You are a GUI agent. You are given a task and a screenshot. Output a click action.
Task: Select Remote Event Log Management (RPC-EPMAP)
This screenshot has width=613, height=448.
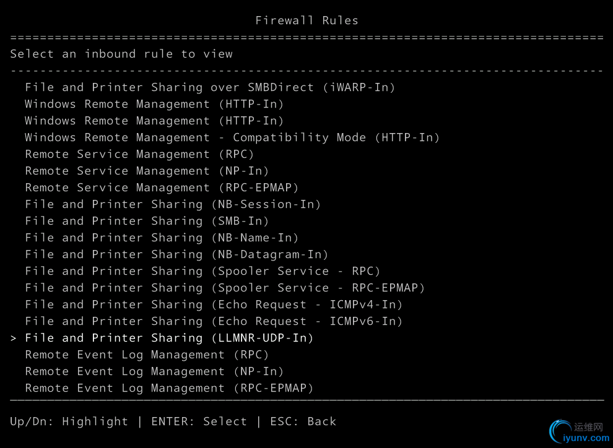coord(169,388)
